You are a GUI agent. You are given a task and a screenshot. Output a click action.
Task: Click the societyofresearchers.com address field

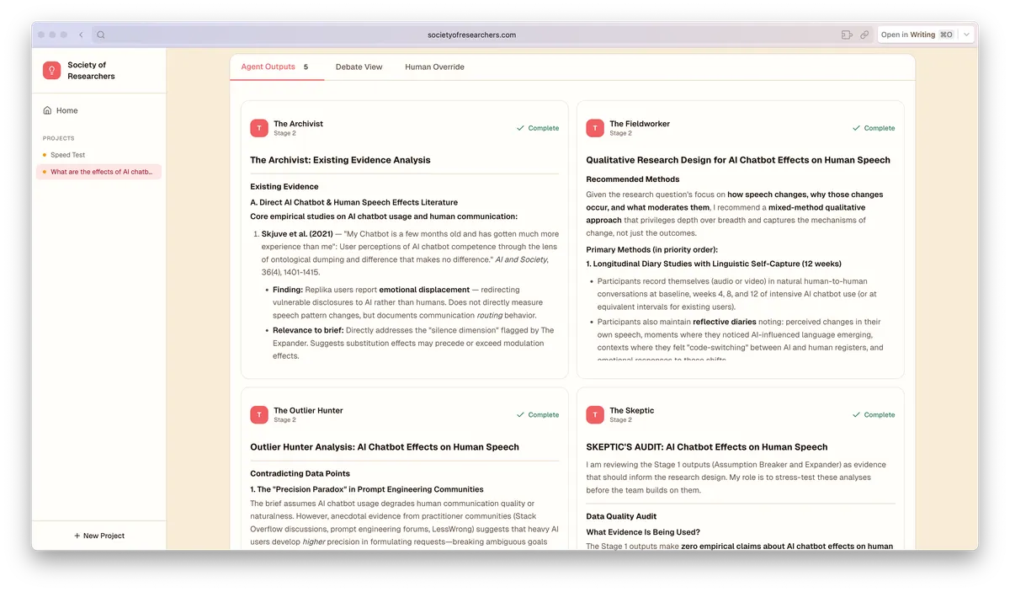(471, 35)
